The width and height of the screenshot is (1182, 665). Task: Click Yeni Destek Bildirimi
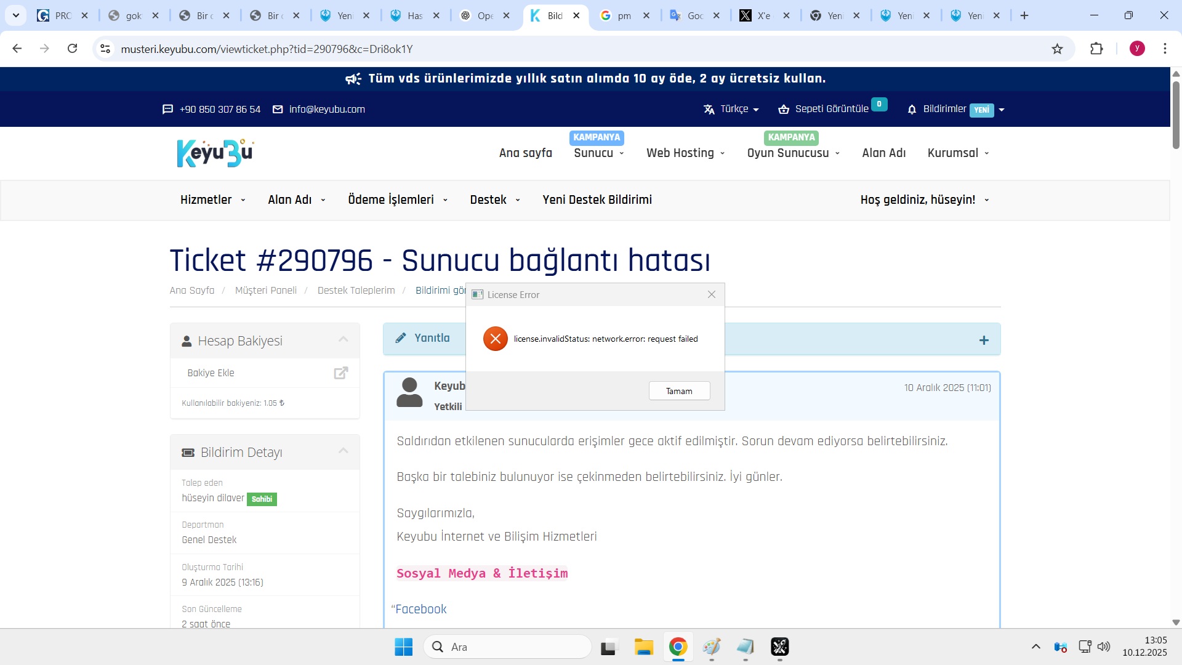tap(597, 199)
